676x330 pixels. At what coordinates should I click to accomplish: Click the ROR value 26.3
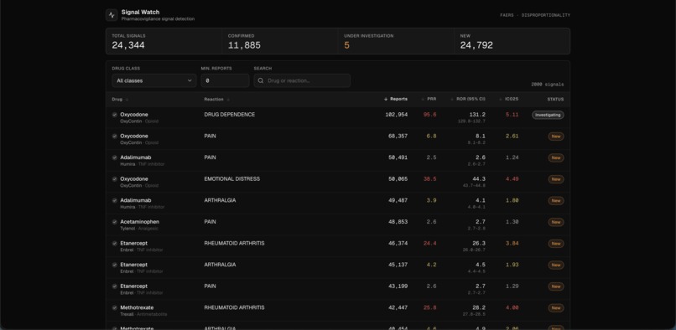click(x=479, y=244)
